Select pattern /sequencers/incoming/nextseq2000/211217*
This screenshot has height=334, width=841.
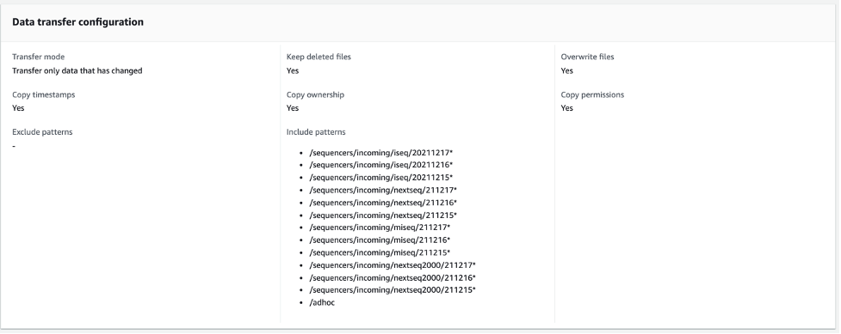point(393,265)
